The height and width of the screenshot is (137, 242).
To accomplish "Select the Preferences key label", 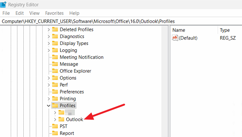I will tap(72, 92).
